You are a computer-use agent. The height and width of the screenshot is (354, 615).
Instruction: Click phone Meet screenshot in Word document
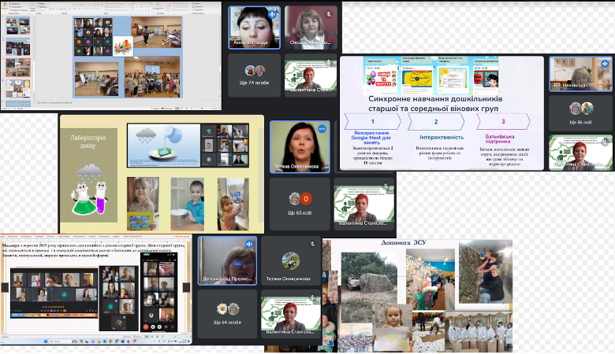[158, 292]
